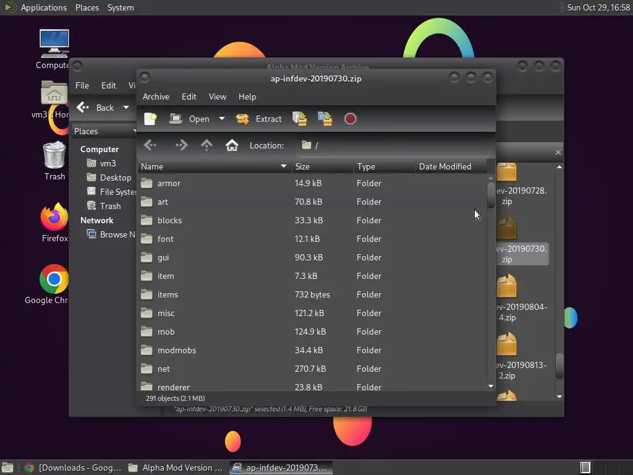Viewport: 633px width, 475px height.
Task: Click the archive file list scrollbar thumb
Action: tap(491, 195)
